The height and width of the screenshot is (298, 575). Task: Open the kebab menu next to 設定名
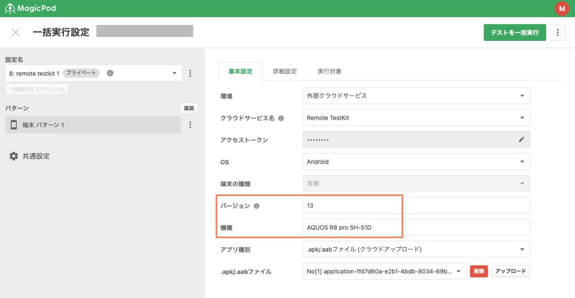[190, 73]
